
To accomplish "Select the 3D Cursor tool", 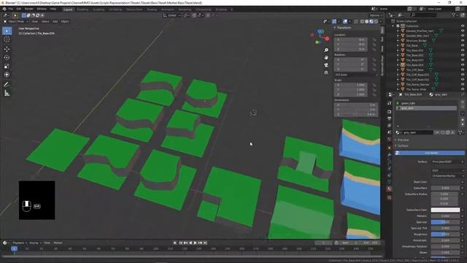I will coord(7,39).
